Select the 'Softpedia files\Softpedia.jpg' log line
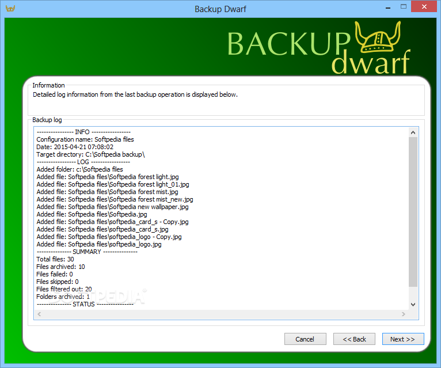This screenshot has height=368, width=441. [92, 214]
